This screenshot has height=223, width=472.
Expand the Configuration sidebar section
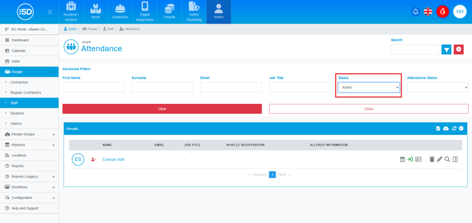click(29, 198)
